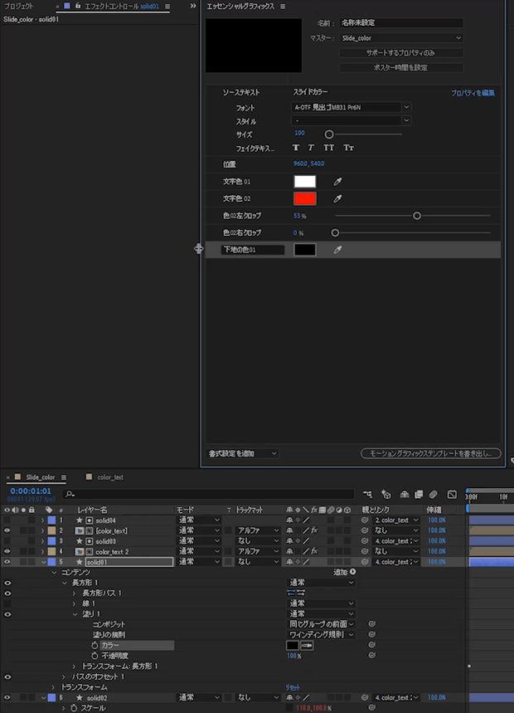Click the 名前 name input field
This screenshot has height=713, width=514.
click(x=401, y=23)
